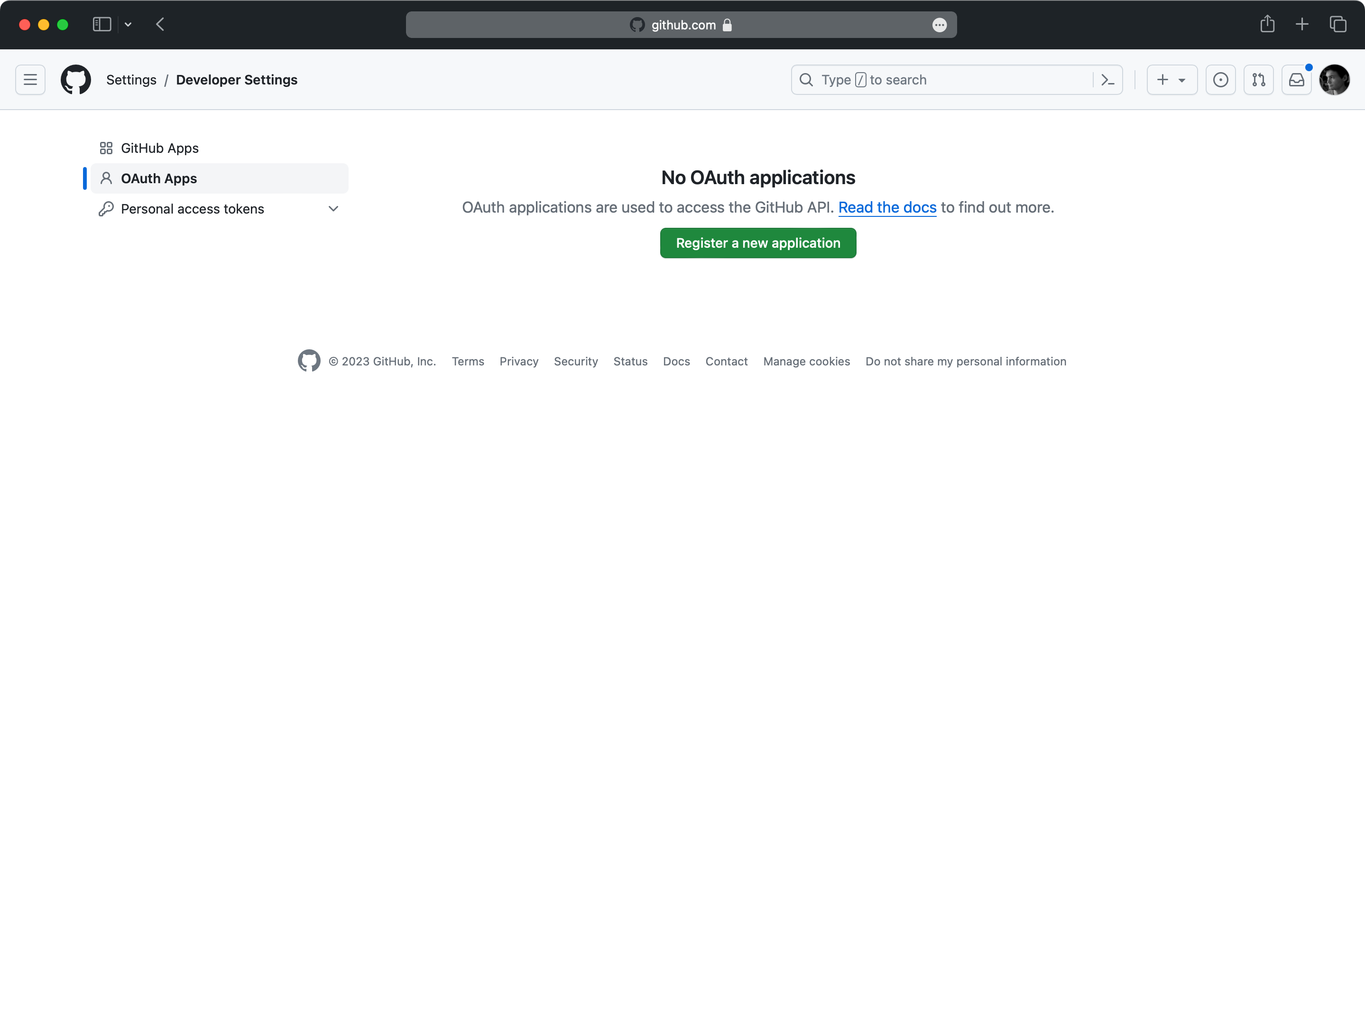
Task: Register a new OAuth application
Action: tap(758, 243)
